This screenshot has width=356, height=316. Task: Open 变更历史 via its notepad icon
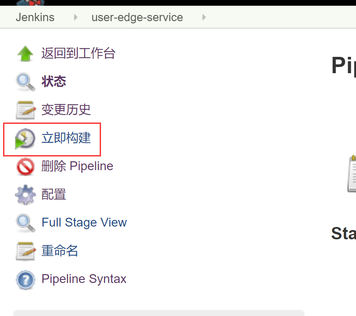click(25, 110)
